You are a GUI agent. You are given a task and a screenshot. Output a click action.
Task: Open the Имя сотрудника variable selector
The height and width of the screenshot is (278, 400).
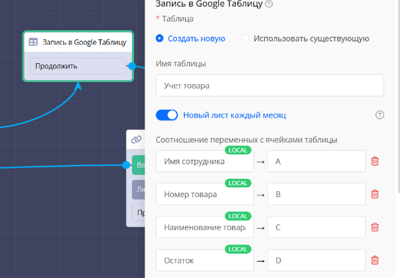204,161
